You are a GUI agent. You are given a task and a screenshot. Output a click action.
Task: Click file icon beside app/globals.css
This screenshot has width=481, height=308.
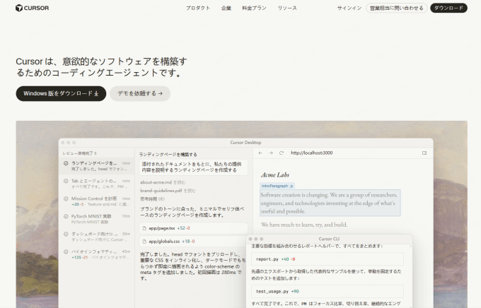(144, 242)
